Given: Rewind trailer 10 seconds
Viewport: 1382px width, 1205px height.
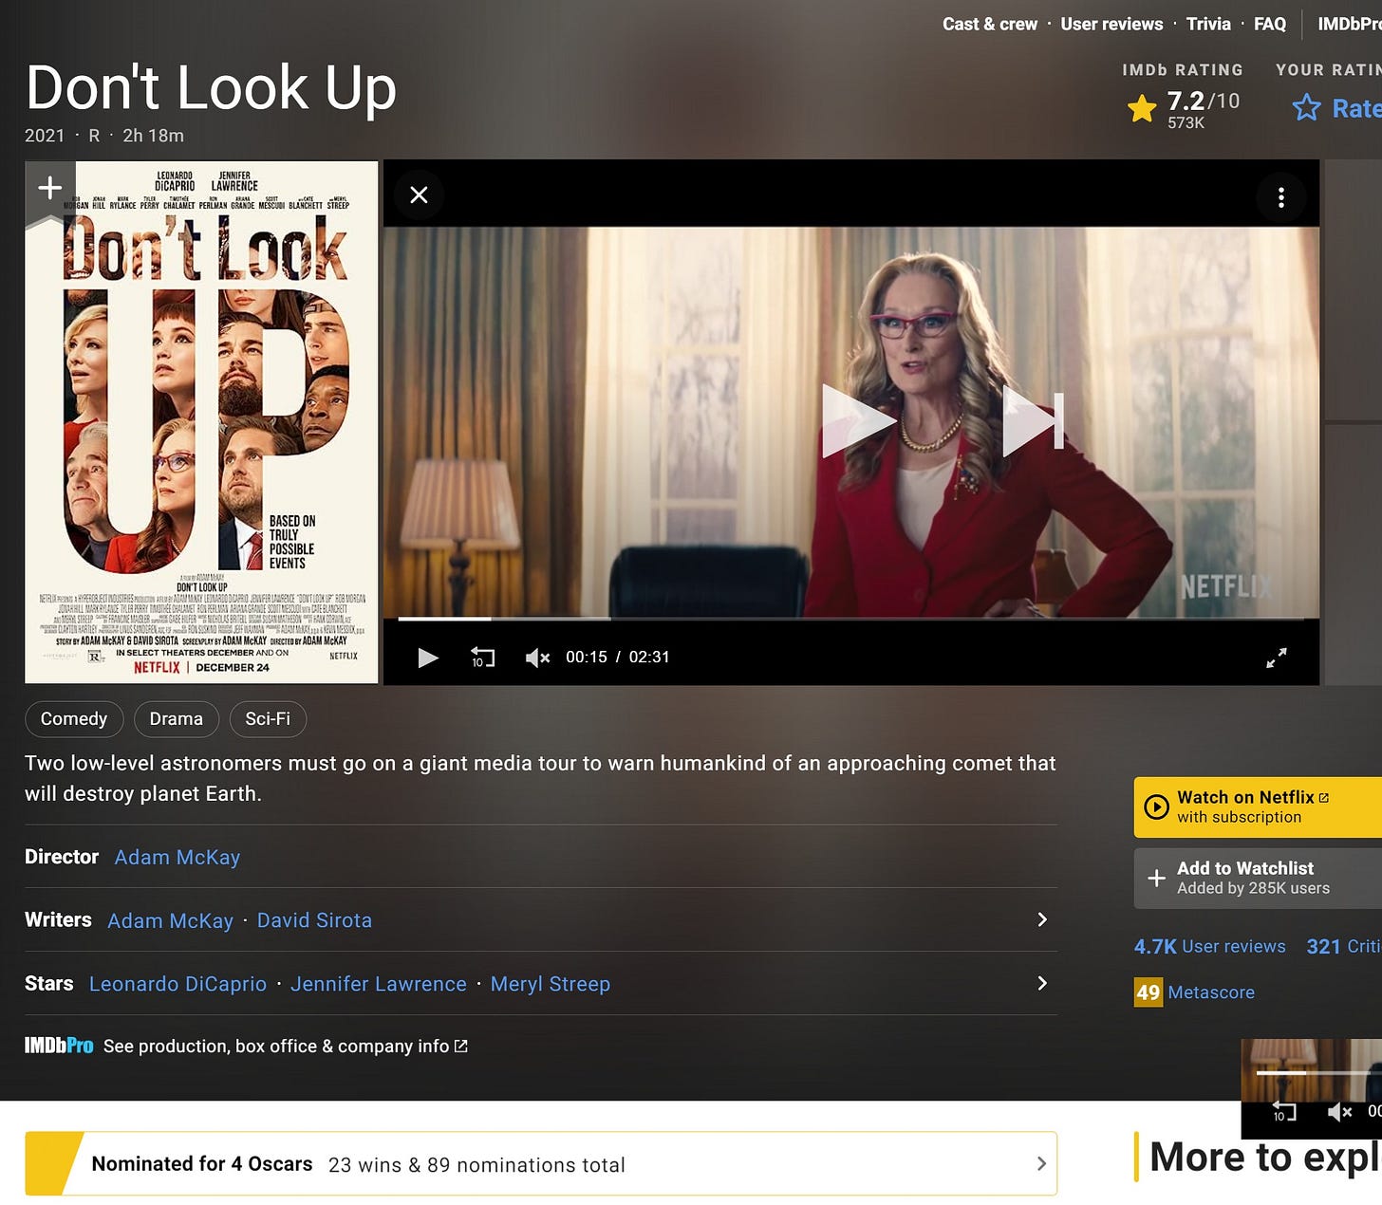Looking at the screenshot, I should pyautogui.click(x=482, y=658).
